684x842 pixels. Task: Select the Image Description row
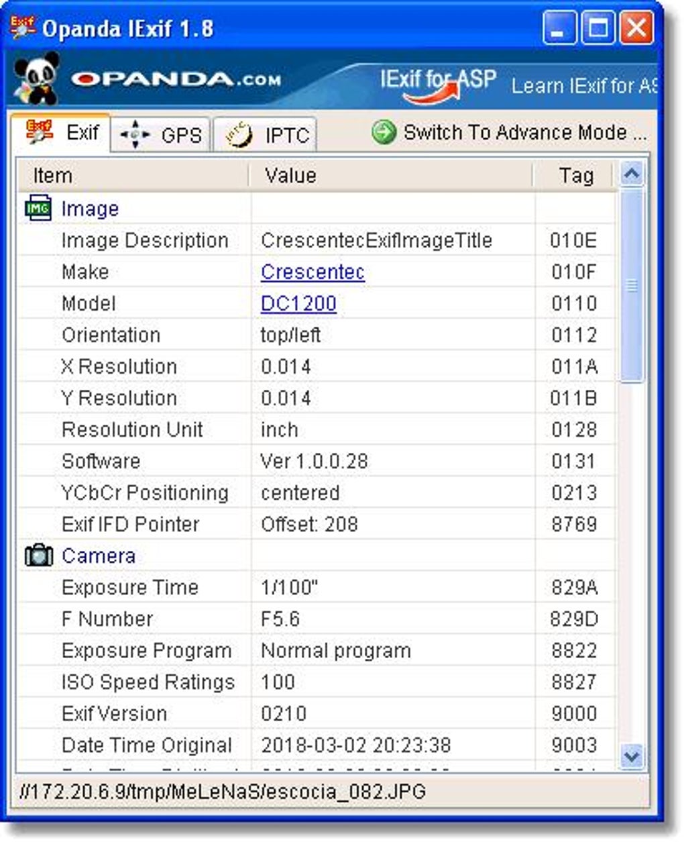click(x=316, y=240)
